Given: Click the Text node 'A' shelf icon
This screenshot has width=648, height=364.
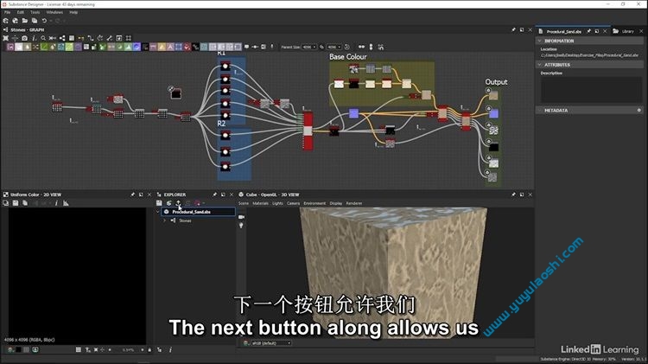Looking at the screenshot, I should point(170,48).
